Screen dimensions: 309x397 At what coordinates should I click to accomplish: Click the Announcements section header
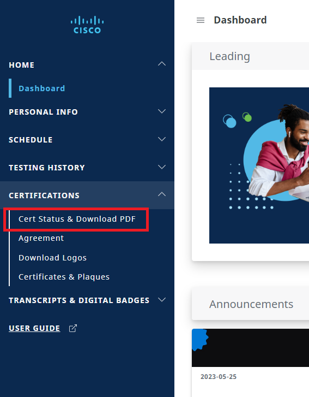250,304
